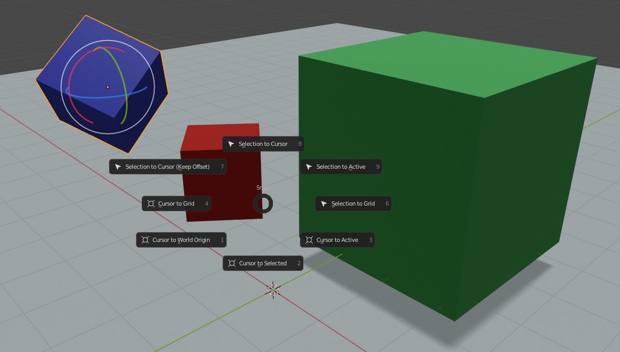Click the arrow icon beside Selection to Cursor
The width and height of the screenshot is (620, 352).
point(231,144)
